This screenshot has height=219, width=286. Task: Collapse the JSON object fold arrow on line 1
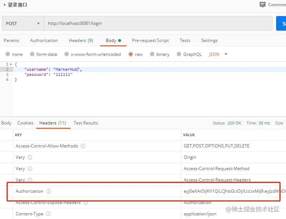coord(11,65)
